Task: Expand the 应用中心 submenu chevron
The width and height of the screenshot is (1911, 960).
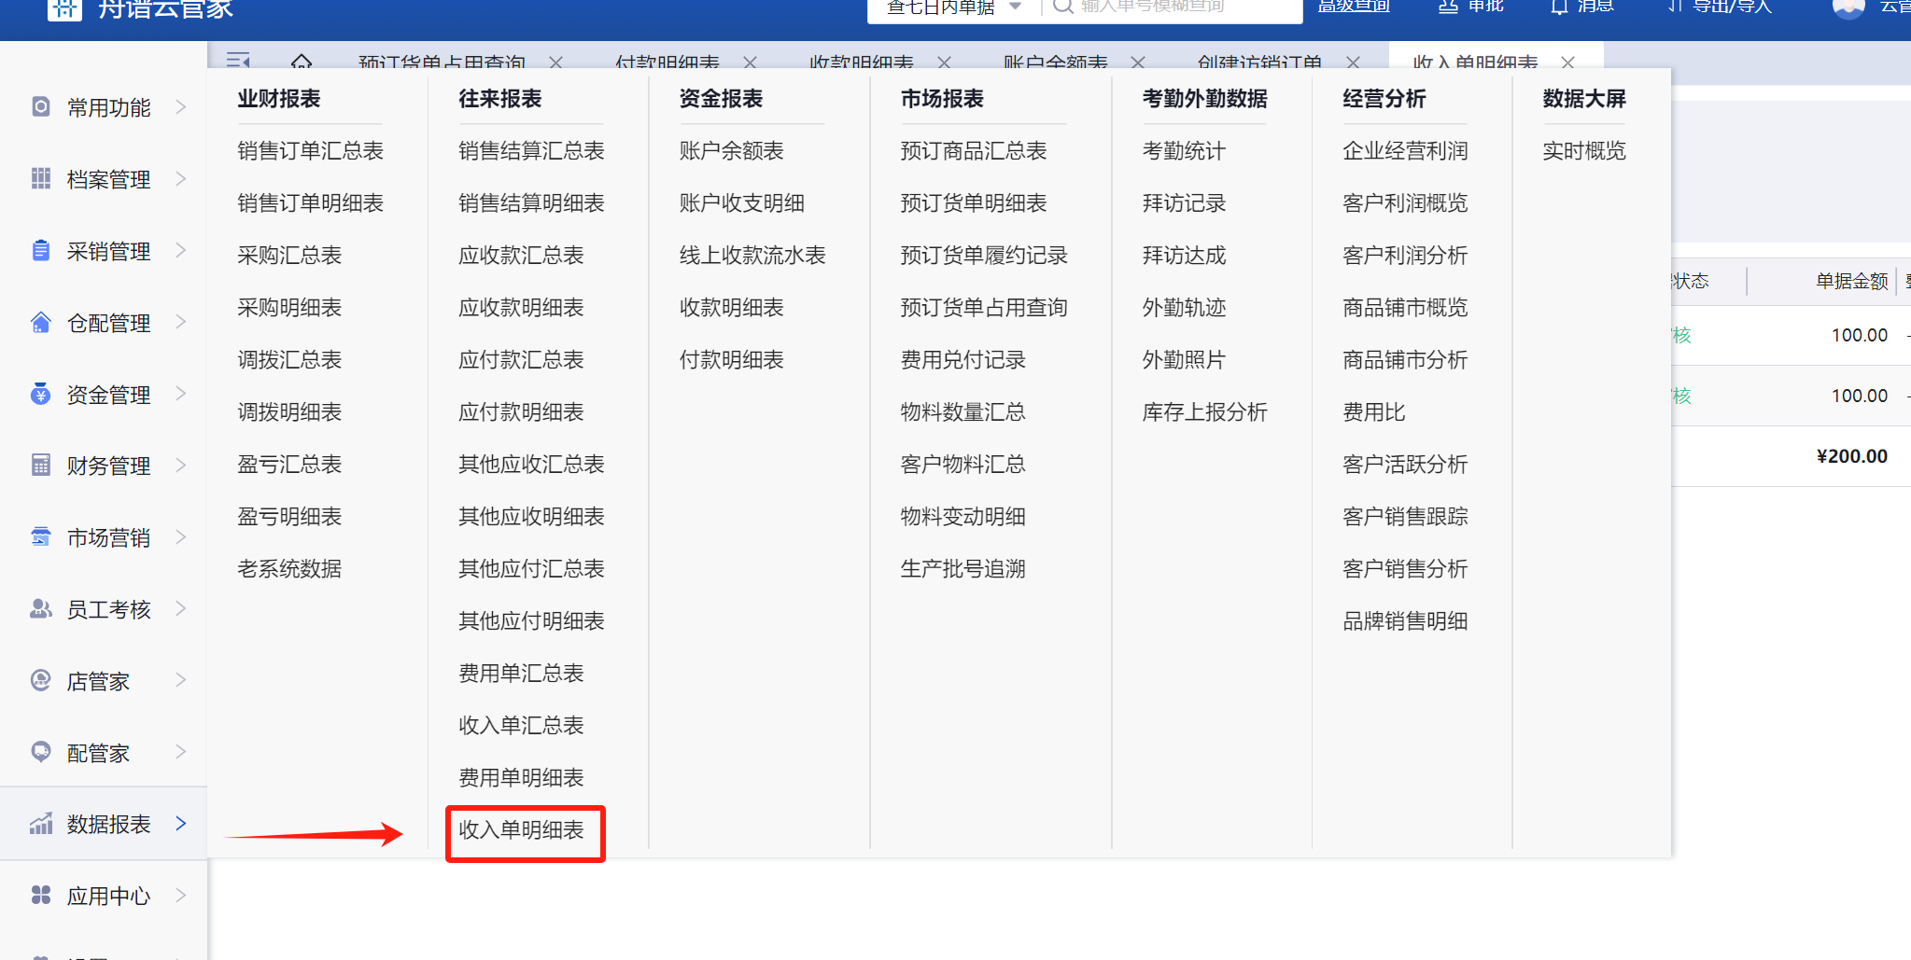Action: 181,896
